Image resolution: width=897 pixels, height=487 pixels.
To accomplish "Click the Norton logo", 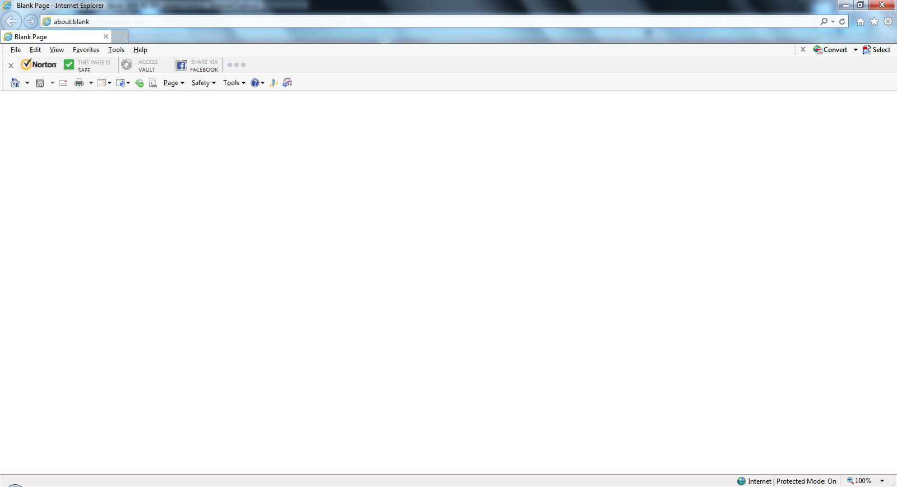I will [39, 64].
